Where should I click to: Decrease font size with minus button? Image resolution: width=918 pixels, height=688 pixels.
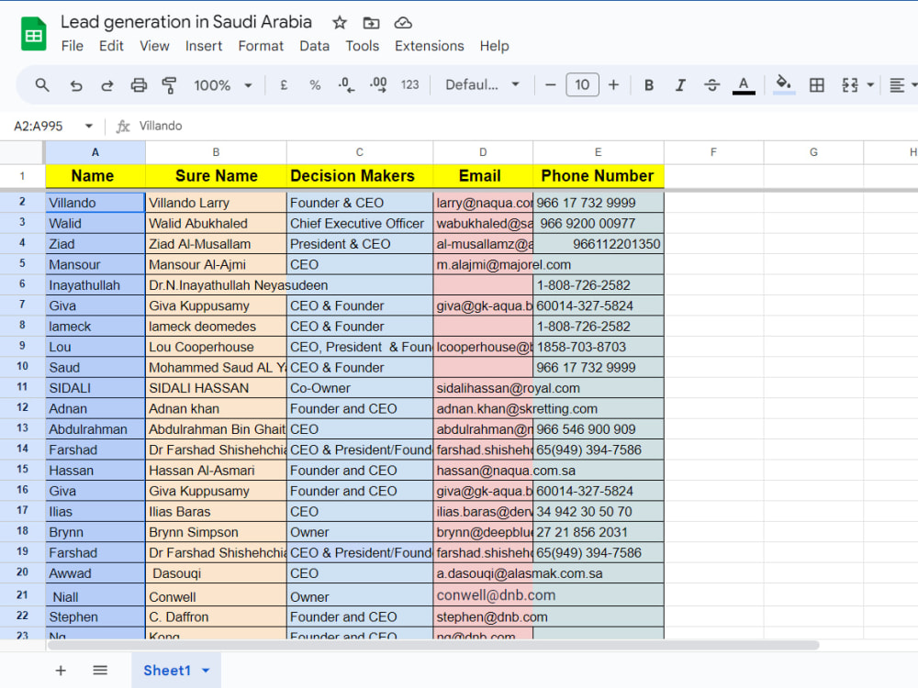click(x=550, y=85)
